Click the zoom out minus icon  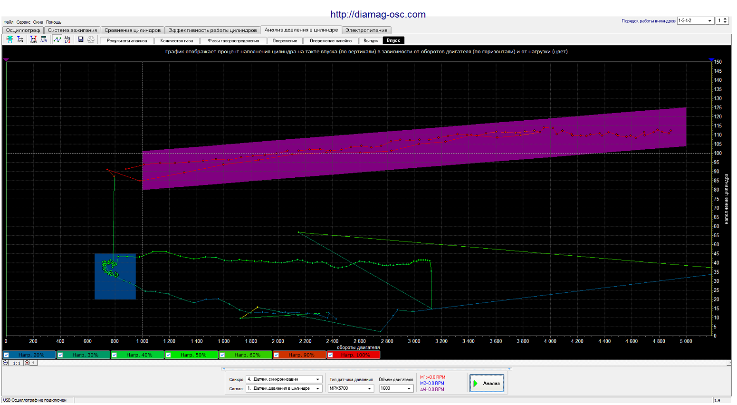(x=6, y=363)
